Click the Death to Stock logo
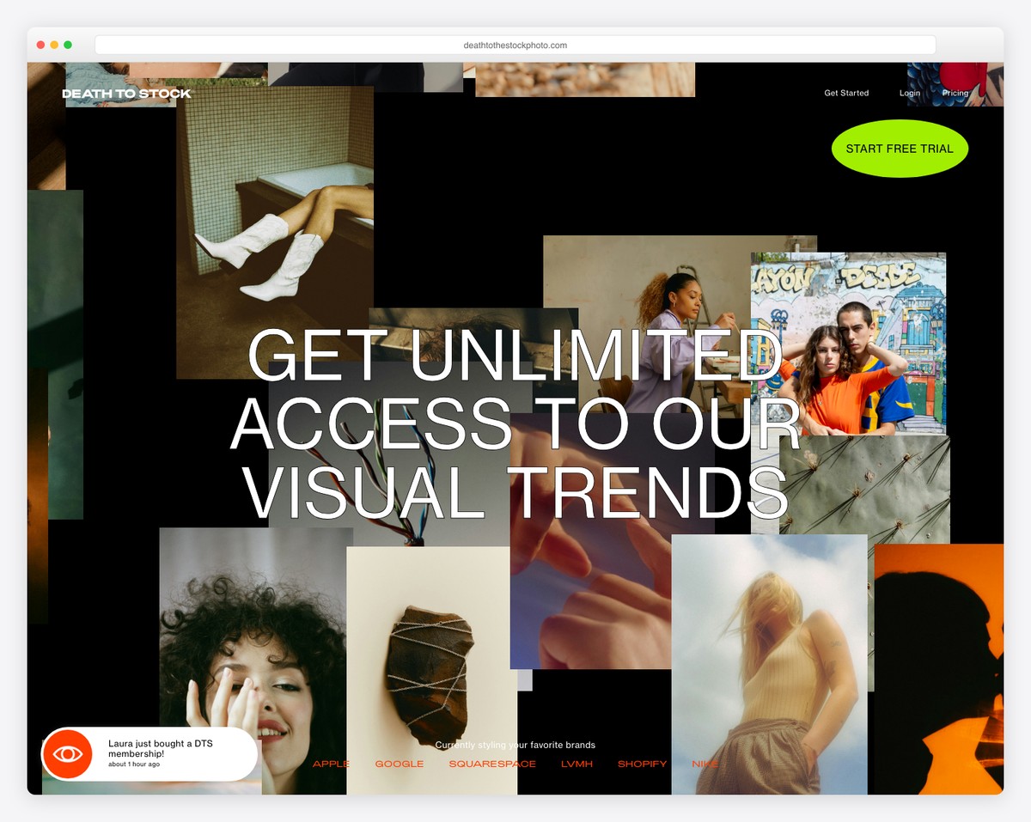The image size is (1031, 822). [126, 94]
